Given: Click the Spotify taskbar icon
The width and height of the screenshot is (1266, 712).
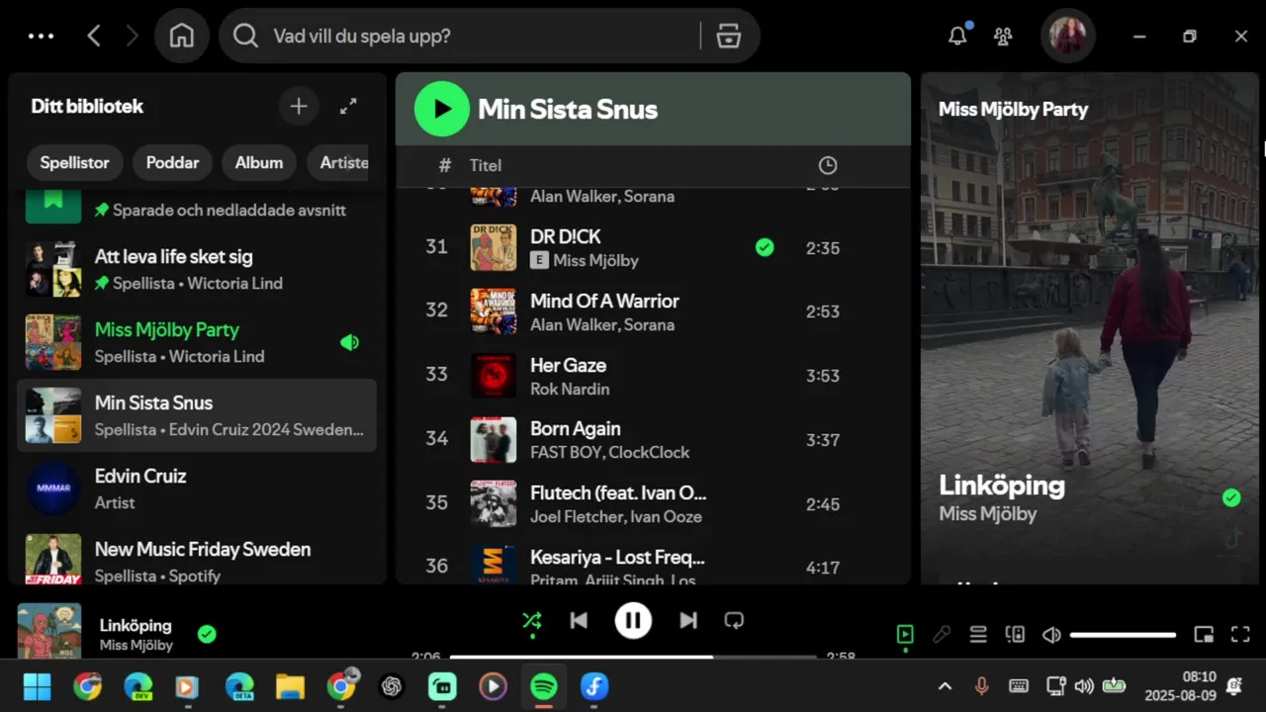Looking at the screenshot, I should 543,686.
